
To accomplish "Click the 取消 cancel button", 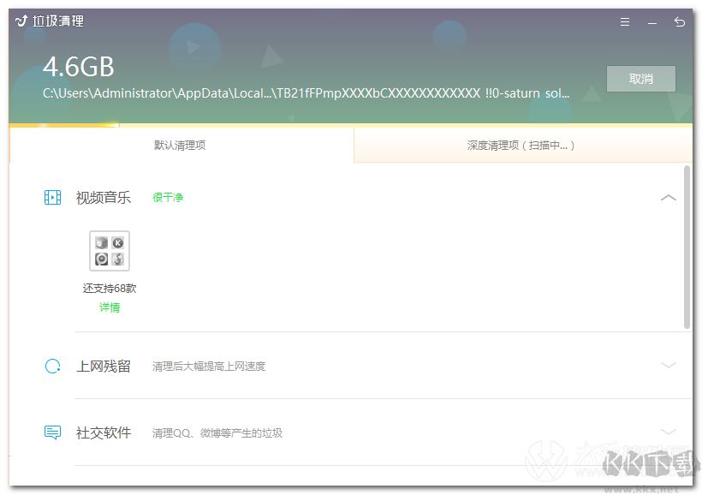I will tap(640, 79).
